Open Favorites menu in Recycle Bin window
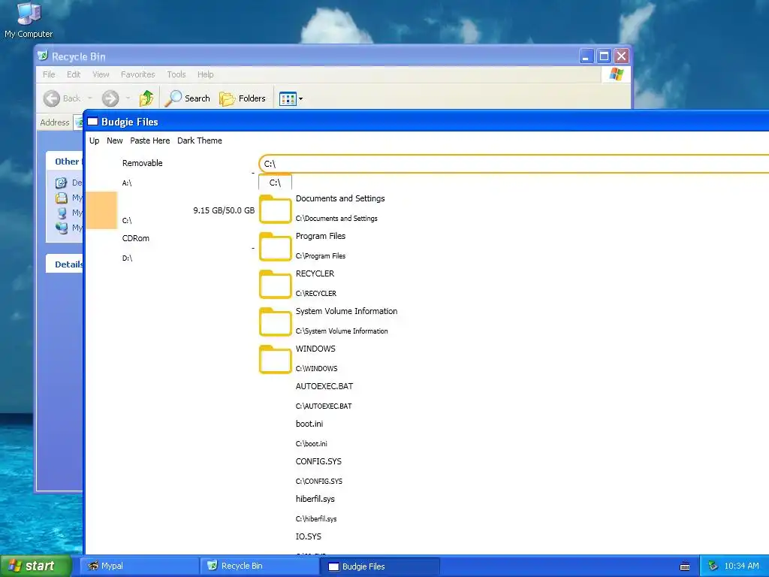This screenshot has height=577, width=769. 138,74
